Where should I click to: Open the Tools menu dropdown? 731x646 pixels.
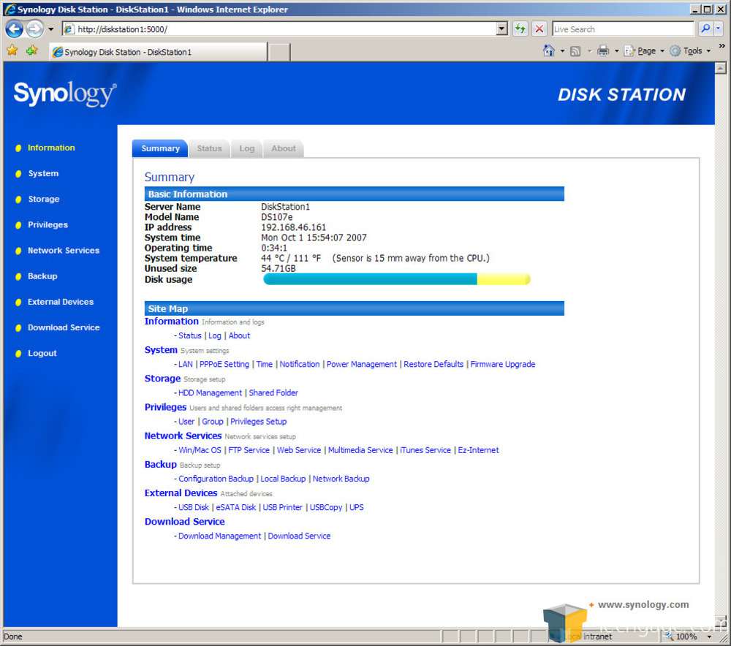click(690, 51)
